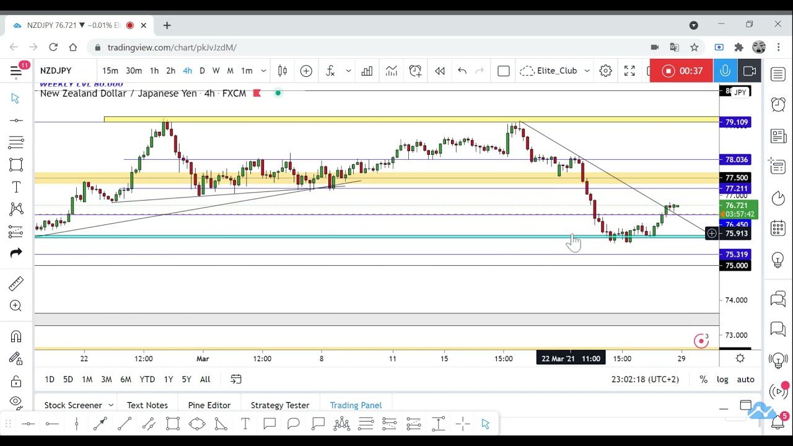Select the 1h timeframe
This screenshot has width=793, height=446.
(154, 71)
